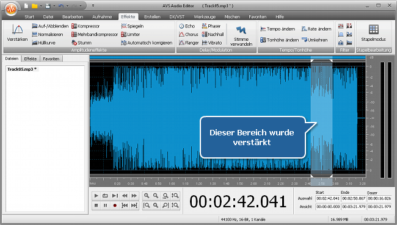Apply the Phaser effect

211,26
